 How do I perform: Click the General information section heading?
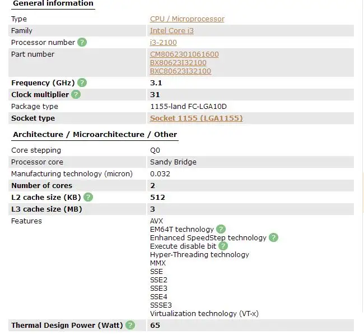coord(53,3)
